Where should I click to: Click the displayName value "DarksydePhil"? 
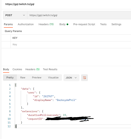click(66, 100)
